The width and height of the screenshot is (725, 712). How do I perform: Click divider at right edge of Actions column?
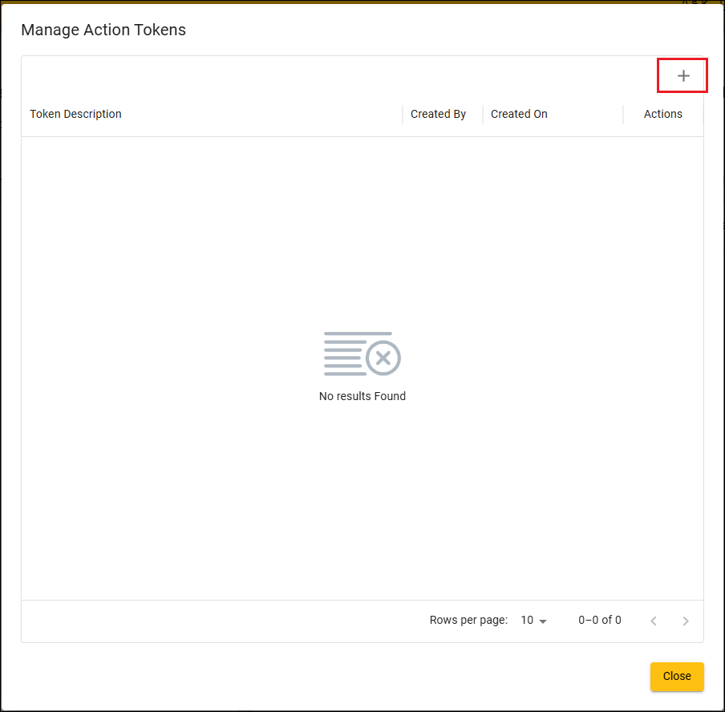click(703, 115)
